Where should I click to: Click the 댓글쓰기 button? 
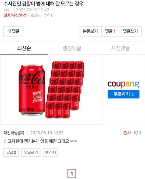130,31
